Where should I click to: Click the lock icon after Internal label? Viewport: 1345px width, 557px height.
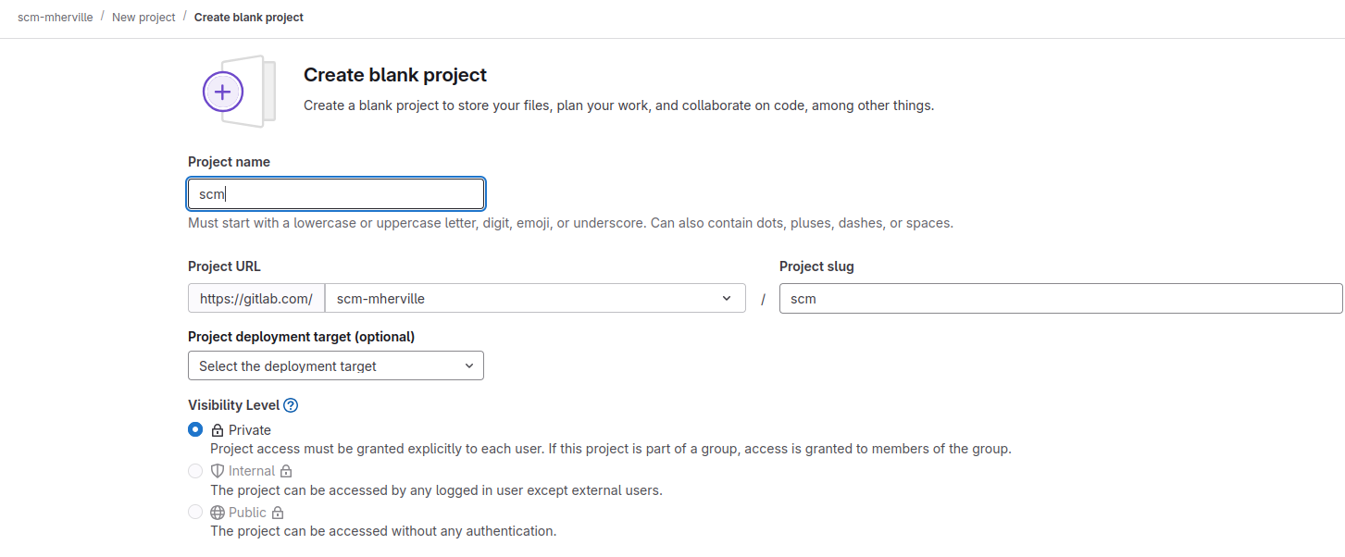tap(286, 471)
